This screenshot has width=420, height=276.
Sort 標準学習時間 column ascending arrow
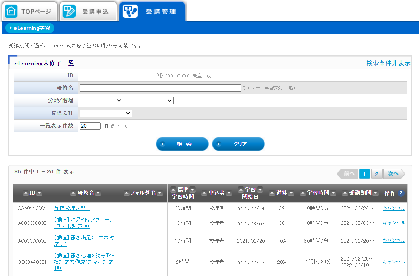click(173, 190)
